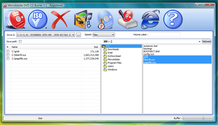Select bootmgr in file list

tap(148, 49)
